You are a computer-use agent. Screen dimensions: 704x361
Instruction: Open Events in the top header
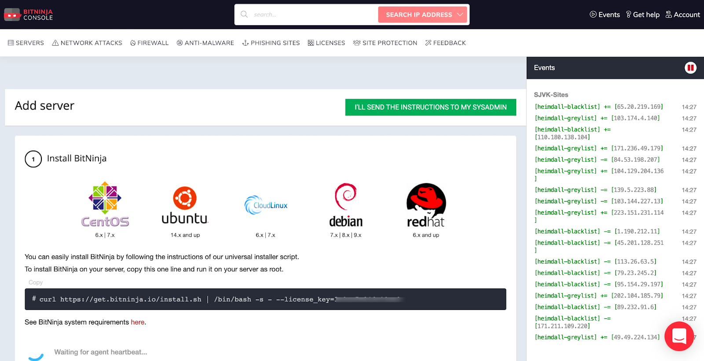point(605,15)
